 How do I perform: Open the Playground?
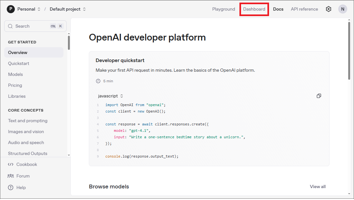(223, 9)
